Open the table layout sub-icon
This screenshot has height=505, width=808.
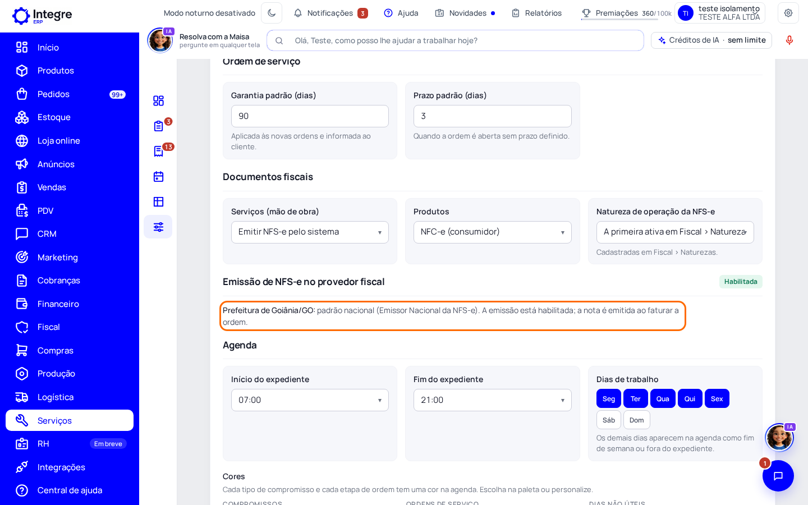[x=158, y=201]
